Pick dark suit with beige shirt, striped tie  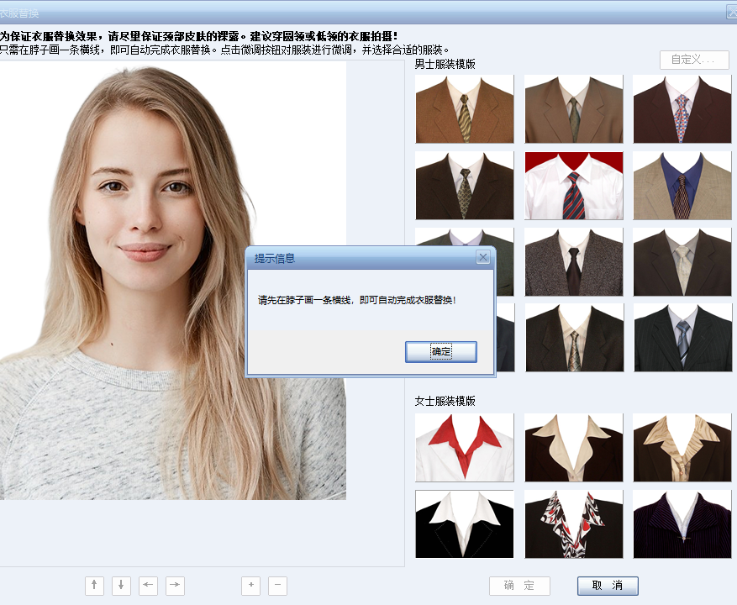click(x=574, y=338)
